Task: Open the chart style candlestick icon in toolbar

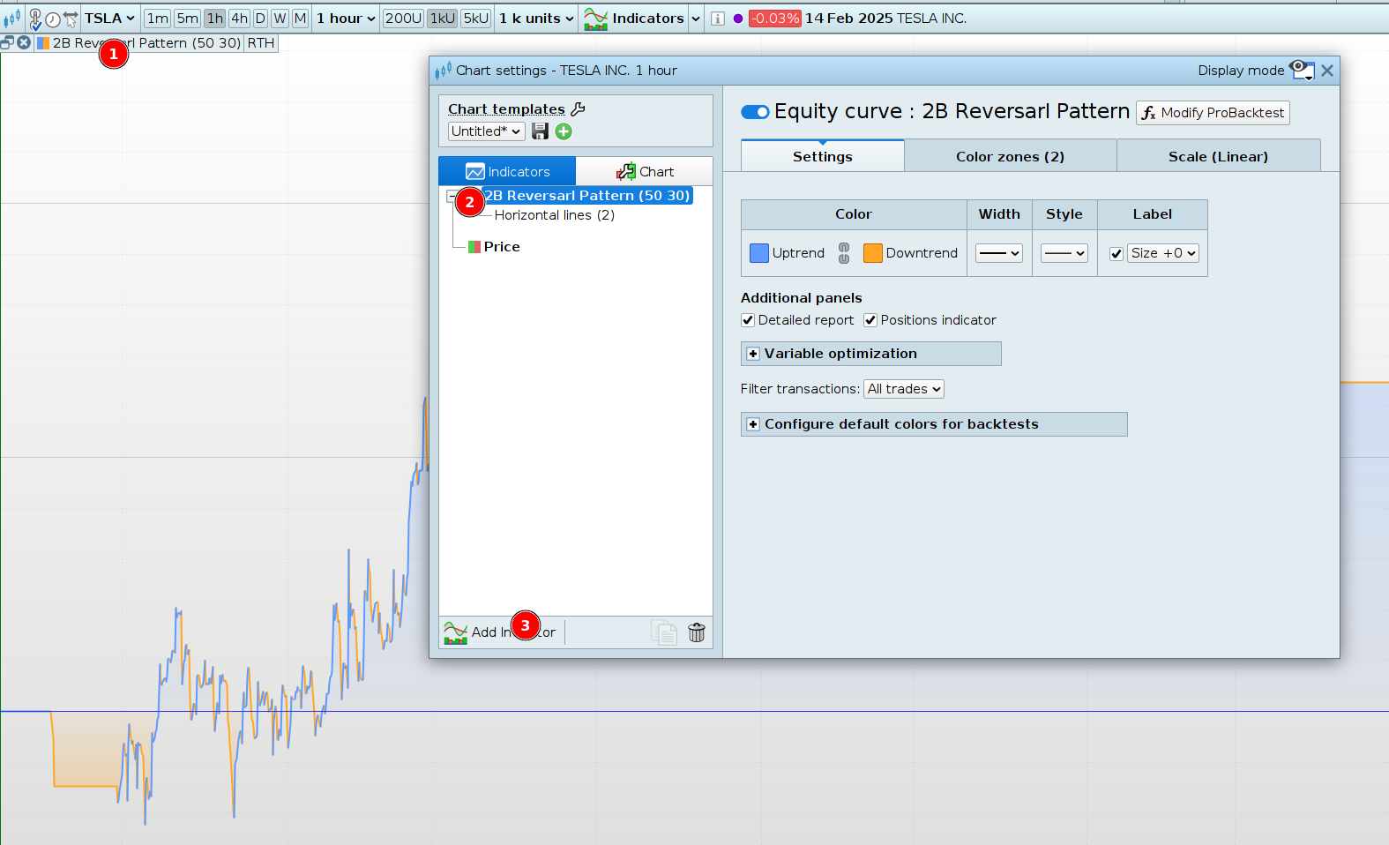Action: tap(11, 18)
